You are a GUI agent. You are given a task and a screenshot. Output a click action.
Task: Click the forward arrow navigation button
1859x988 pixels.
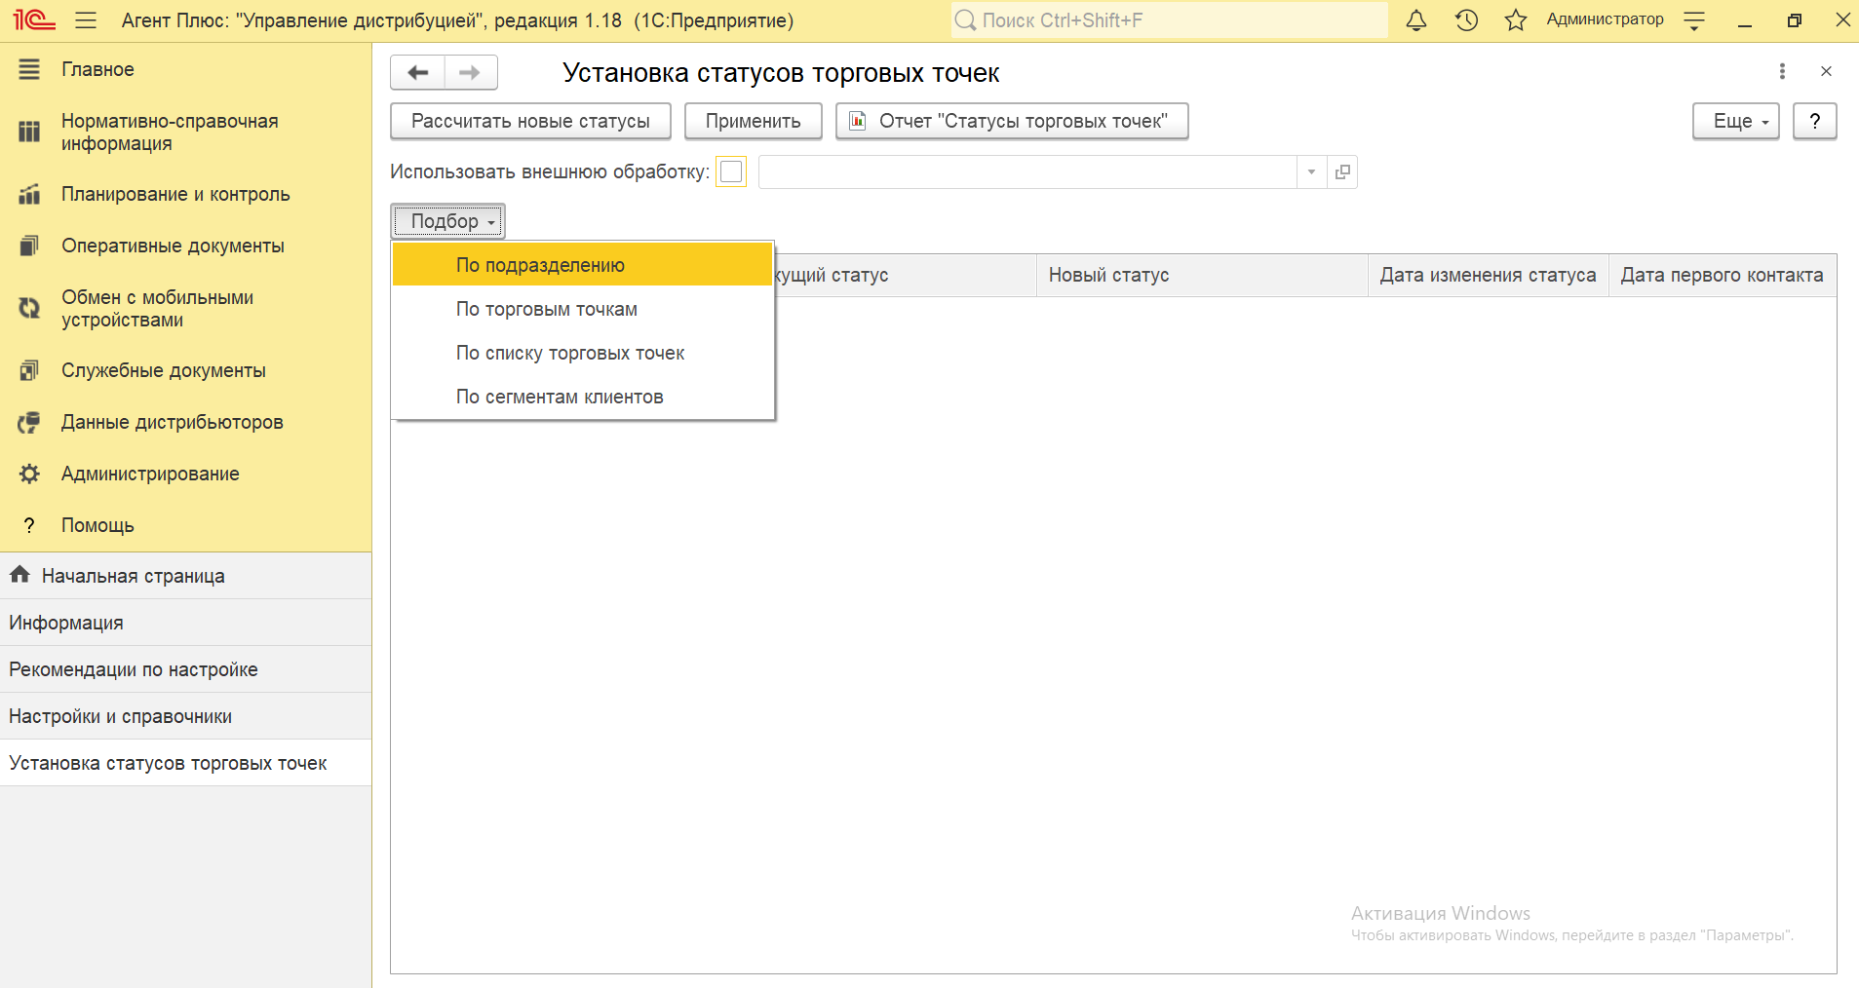(470, 73)
